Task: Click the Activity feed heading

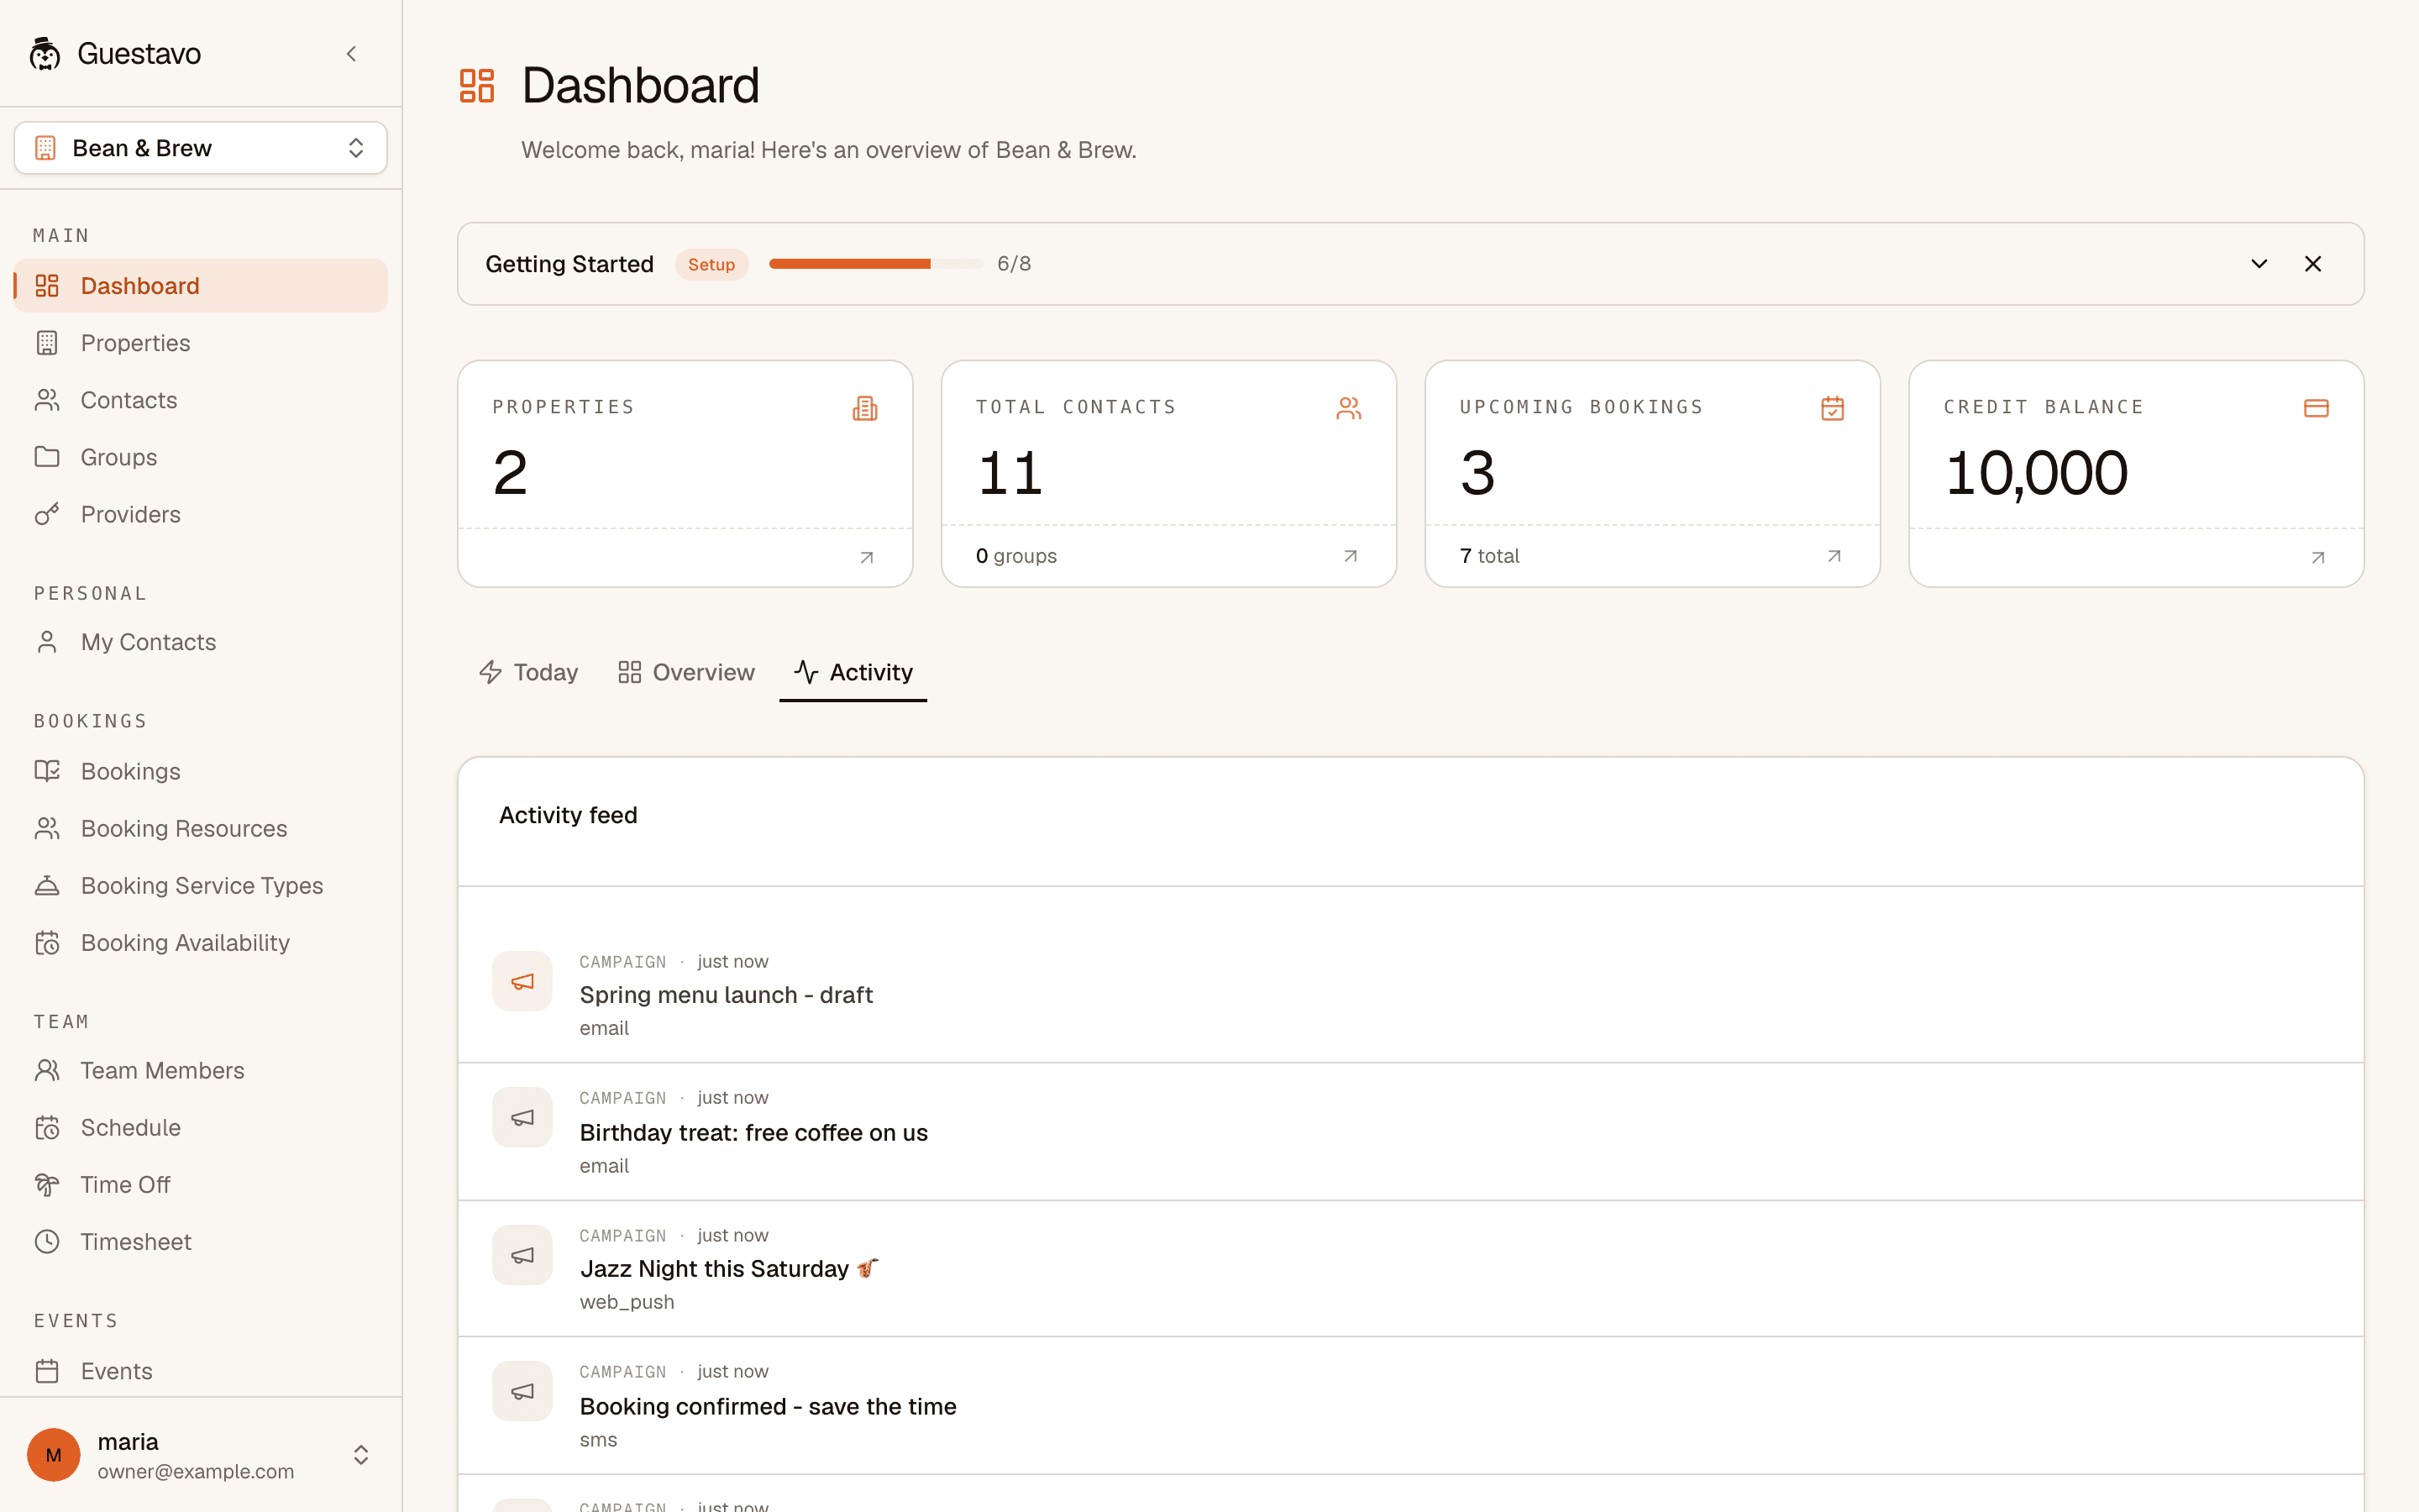Action: (568, 815)
